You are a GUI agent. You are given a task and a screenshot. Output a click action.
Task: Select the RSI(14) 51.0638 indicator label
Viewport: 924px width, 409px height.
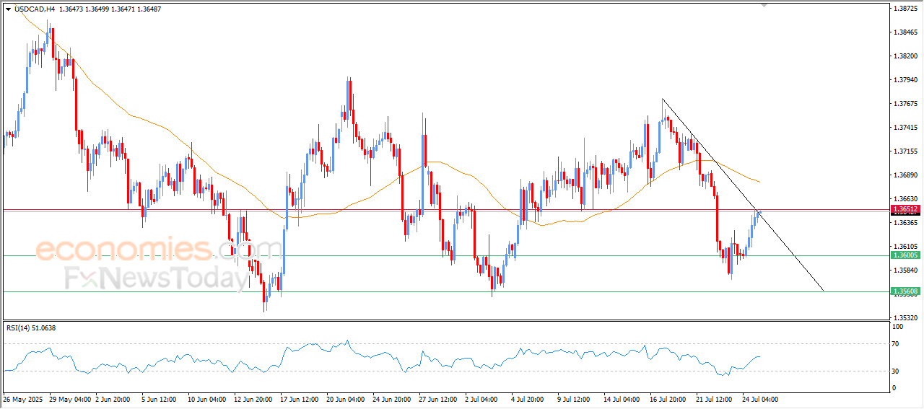[31, 328]
